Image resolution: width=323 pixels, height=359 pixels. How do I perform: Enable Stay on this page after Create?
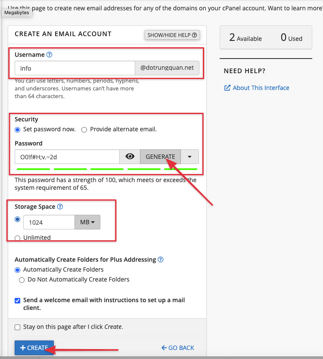click(x=18, y=327)
